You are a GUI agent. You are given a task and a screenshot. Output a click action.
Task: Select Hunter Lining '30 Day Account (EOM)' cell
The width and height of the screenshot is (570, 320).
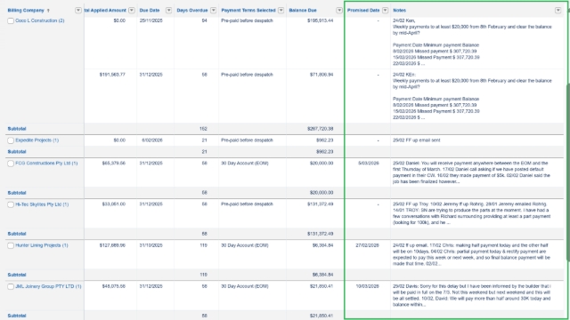point(245,245)
